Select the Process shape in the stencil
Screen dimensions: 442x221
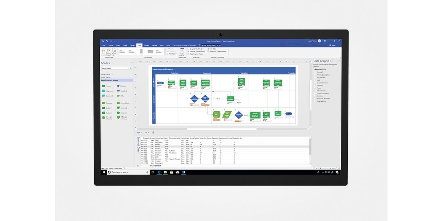pyautogui.click(x=103, y=86)
